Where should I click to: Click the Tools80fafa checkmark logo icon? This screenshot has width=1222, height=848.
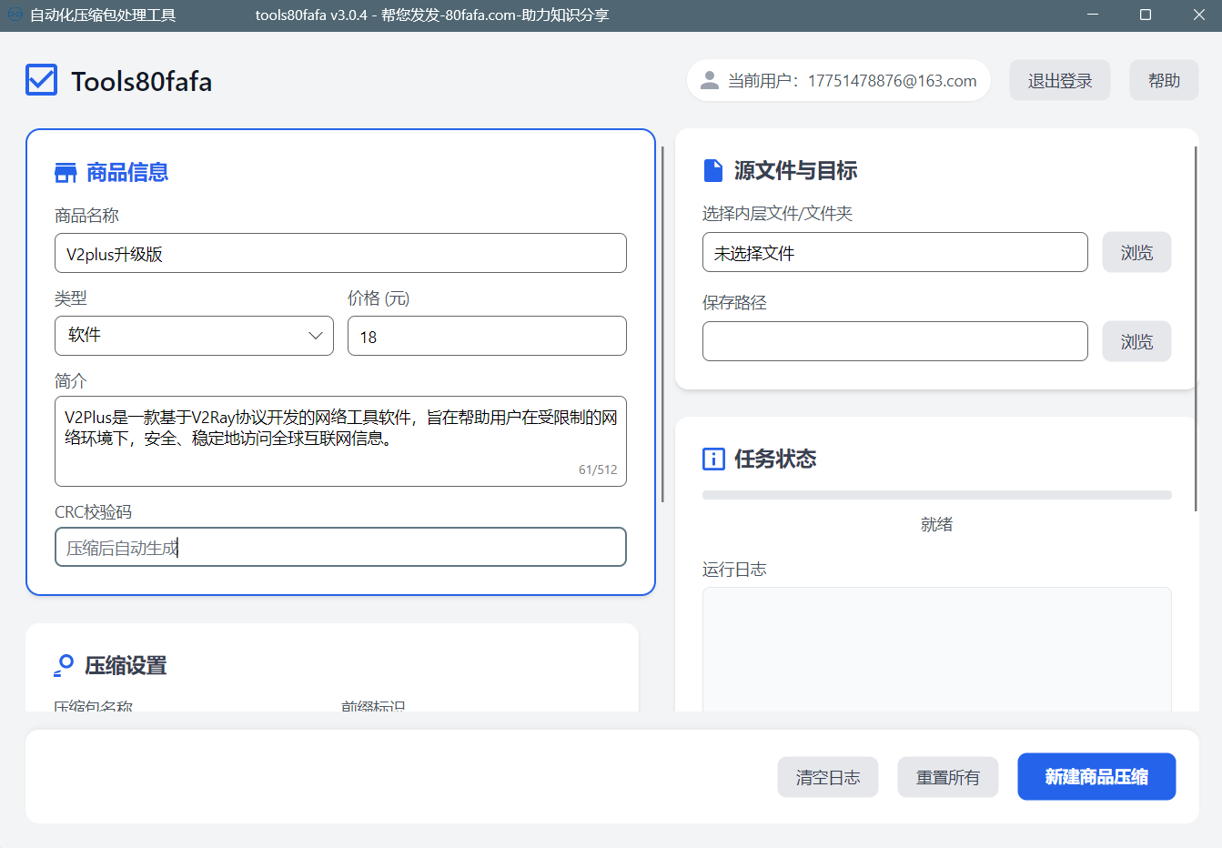[42, 80]
